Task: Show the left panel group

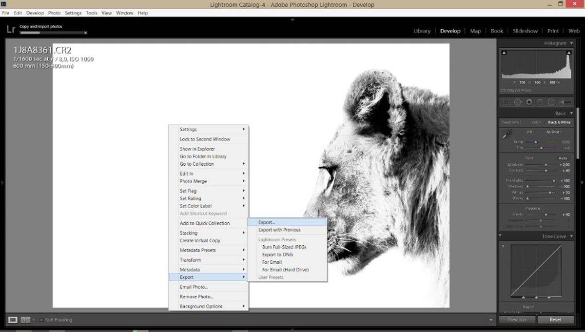Action: (2, 182)
